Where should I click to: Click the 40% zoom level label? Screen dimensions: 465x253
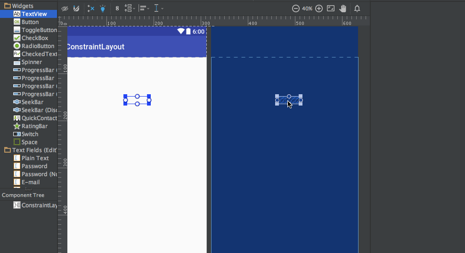307,8
